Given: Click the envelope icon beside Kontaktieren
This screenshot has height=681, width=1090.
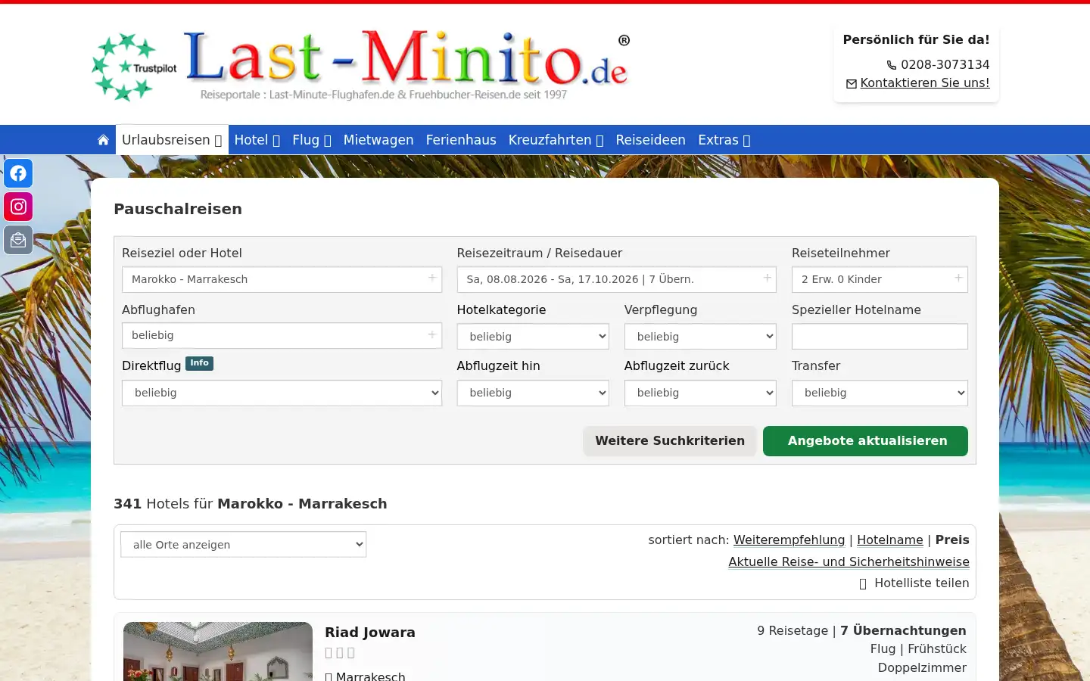Looking at the screenshot, I should click(x=852, y=84).
